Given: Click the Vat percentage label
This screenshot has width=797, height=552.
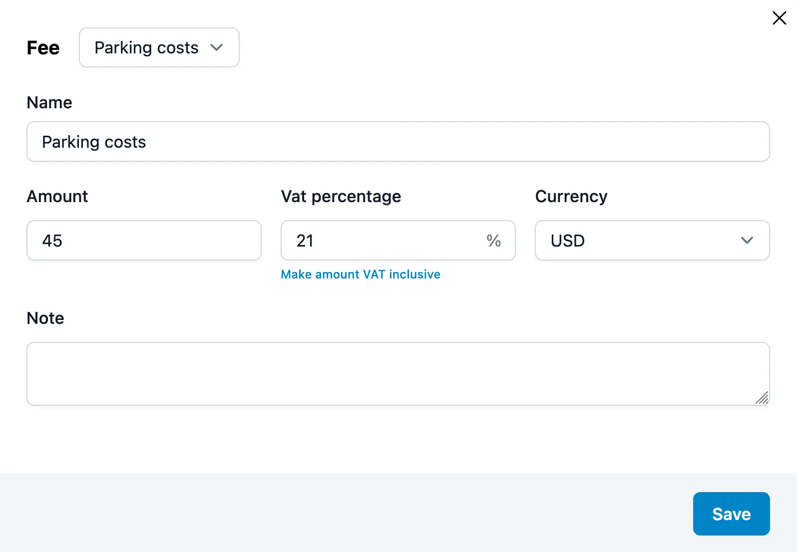Looking at the screenshot, I should click(x=341, y=197).
